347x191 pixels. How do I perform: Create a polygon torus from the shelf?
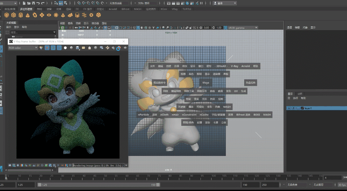point(35,15)
